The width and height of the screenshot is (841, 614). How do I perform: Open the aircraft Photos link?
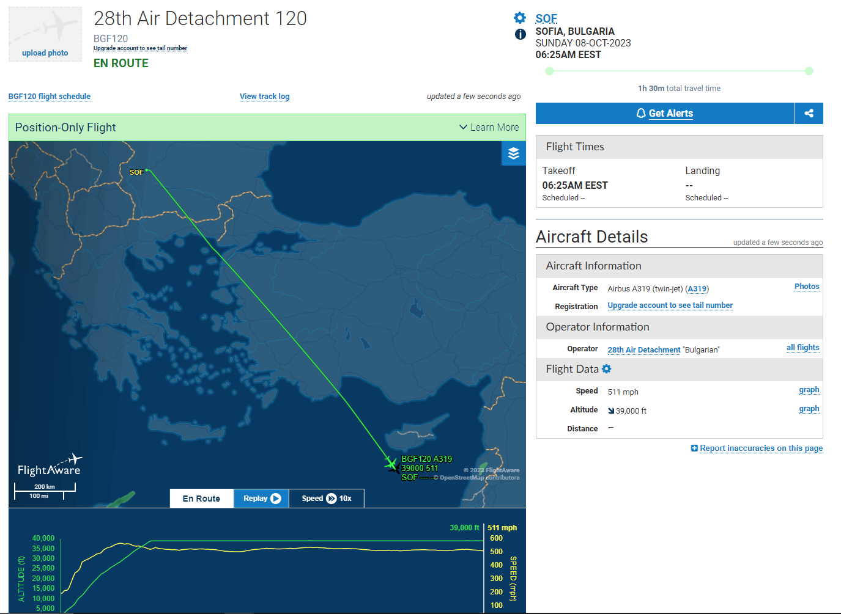tap(807, 287)
